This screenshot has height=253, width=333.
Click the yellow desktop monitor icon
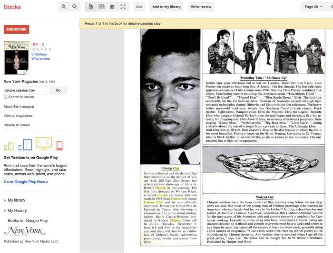tap(44, 144)
